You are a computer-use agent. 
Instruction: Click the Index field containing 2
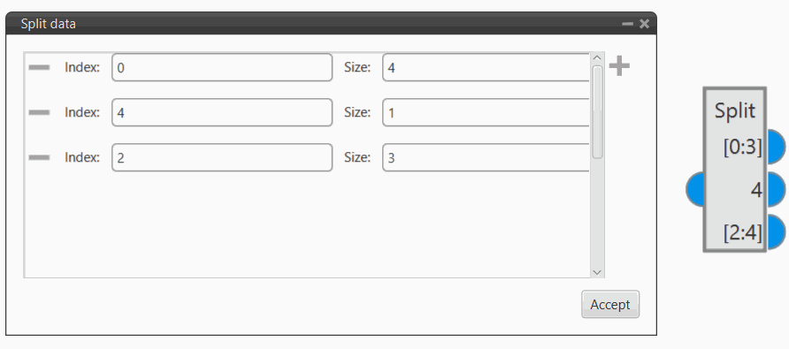[x=222, y=157]
